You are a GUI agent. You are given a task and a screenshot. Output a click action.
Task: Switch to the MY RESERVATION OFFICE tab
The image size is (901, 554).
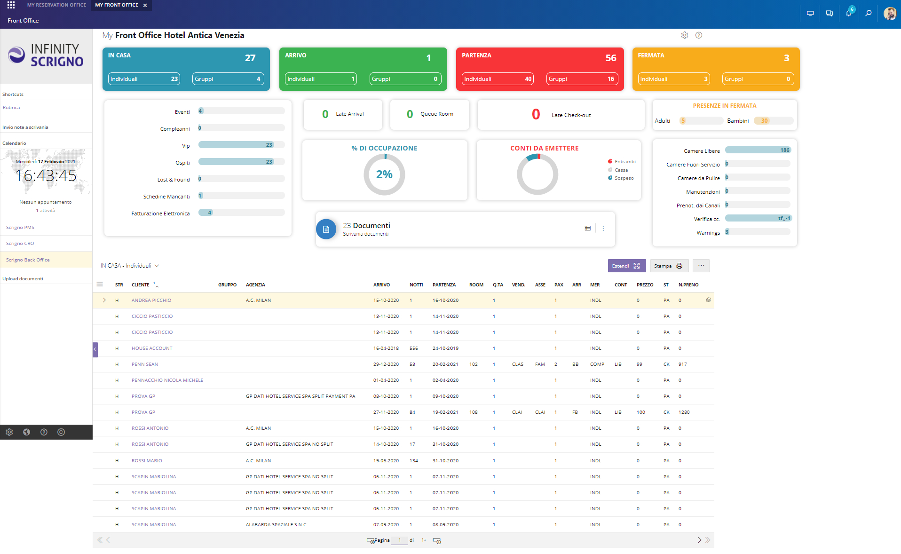click(56, 5)
